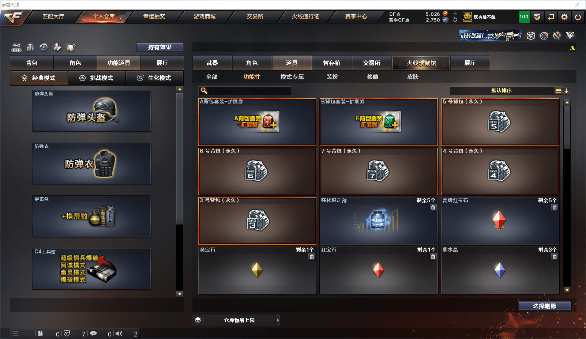This screenshot has height=339, width=586.
Task: Click the return arrow icon in top bar
Action: [x=551, y=17]
